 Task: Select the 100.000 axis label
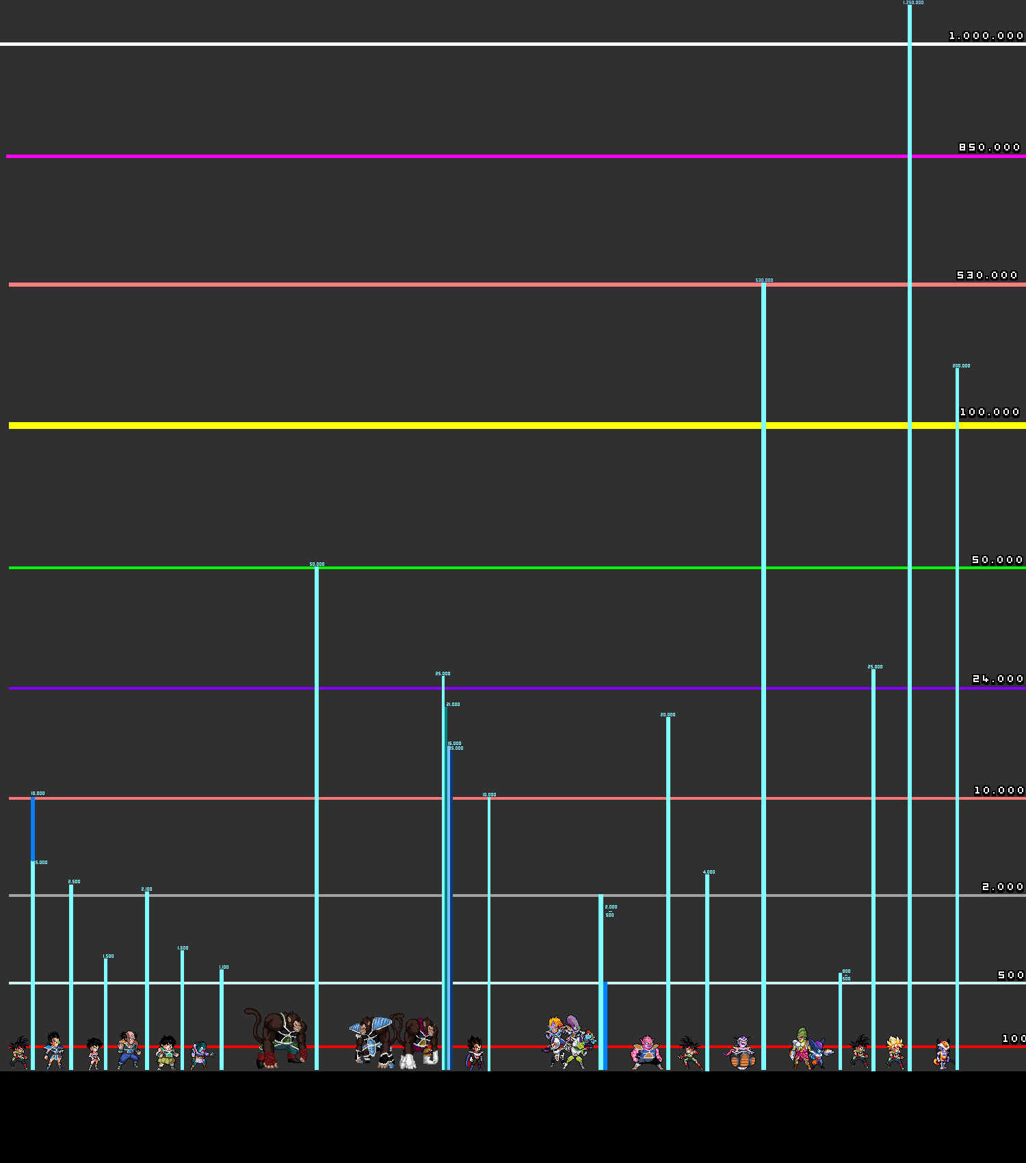tap(990, 412)
